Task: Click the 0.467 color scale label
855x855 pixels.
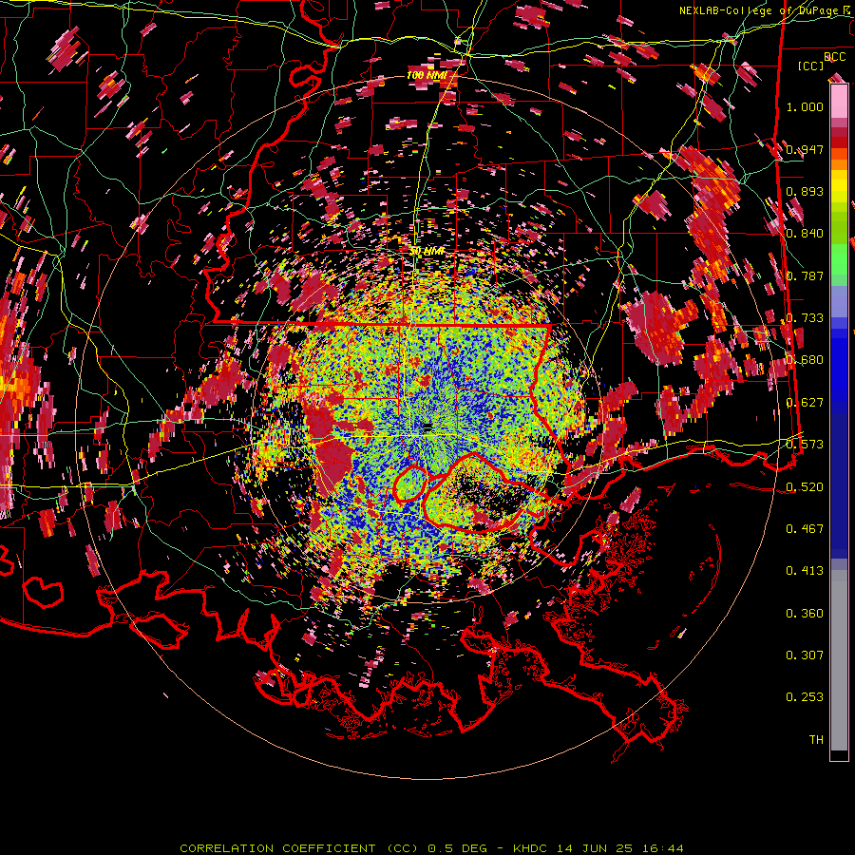Action: pos(805,529)
